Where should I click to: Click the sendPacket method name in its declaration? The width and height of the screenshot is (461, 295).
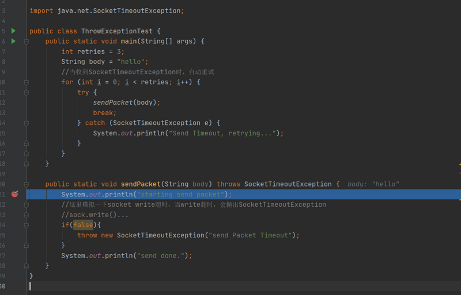[141, 184]
